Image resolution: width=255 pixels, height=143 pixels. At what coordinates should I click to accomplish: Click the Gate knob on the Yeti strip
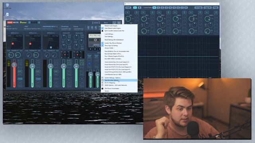pyautogui.click(x=36, y=55)
